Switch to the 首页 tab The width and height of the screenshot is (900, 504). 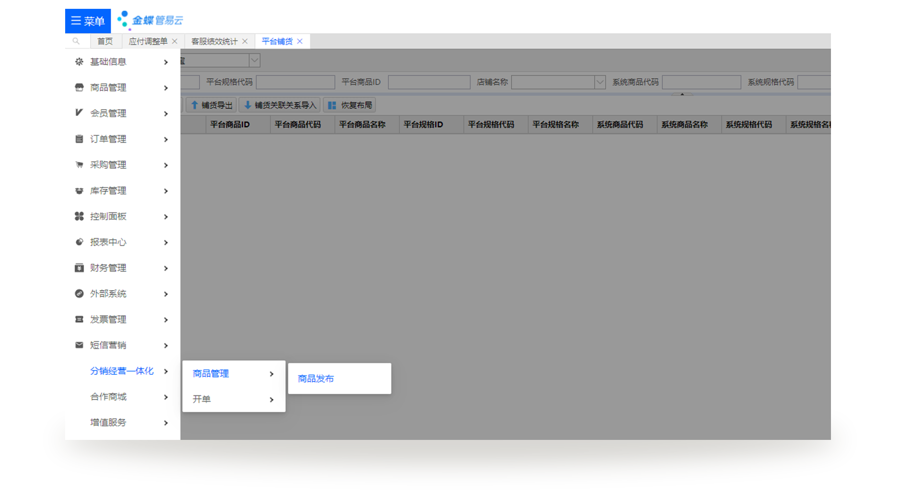105,41
